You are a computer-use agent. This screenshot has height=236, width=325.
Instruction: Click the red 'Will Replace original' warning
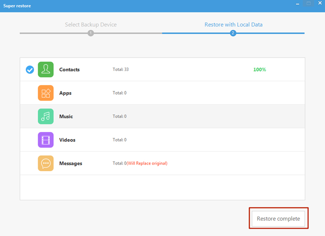click(147, 163)
